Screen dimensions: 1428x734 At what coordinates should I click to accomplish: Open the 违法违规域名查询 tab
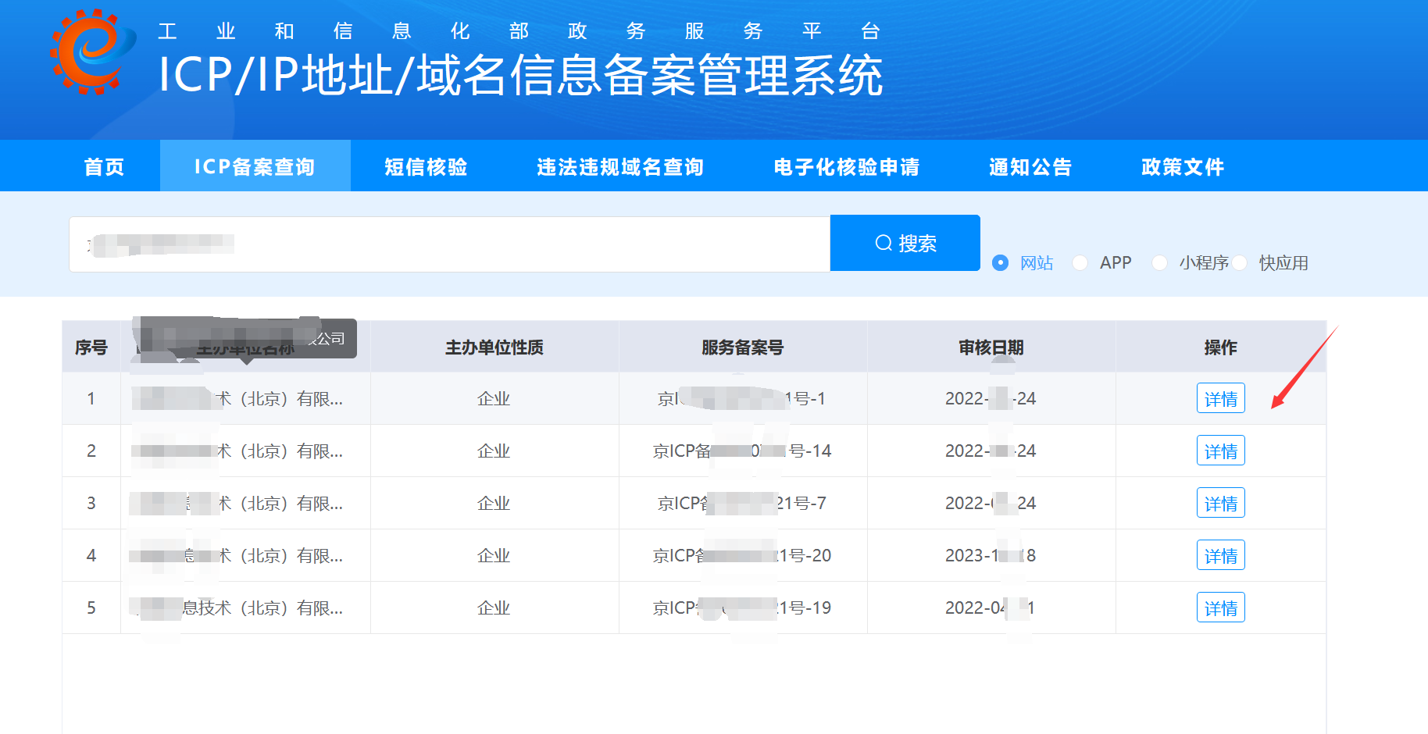(x=620, y=166)
